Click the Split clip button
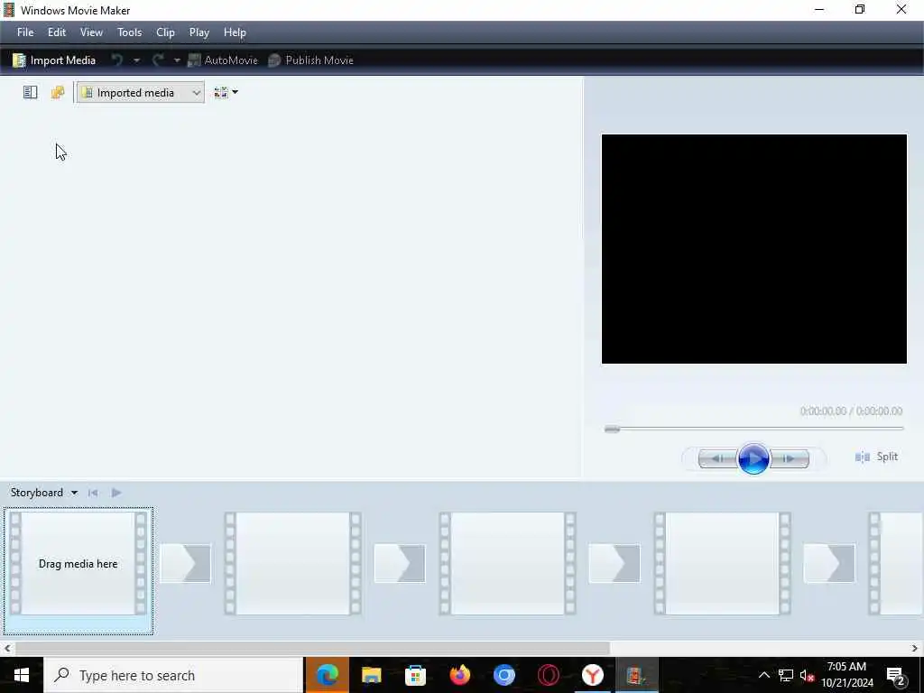 (876, 457)
